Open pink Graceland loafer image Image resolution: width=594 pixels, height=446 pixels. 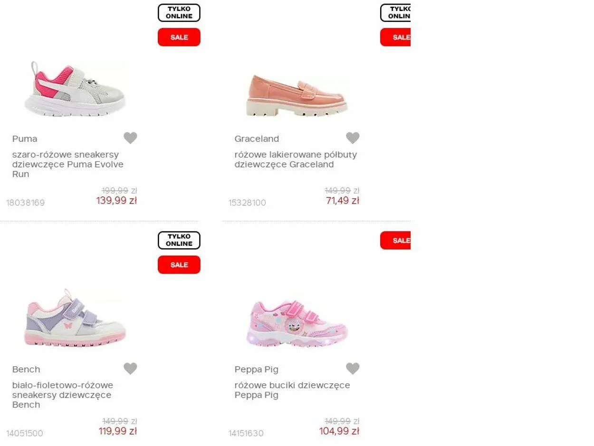(x=297, y=95)
